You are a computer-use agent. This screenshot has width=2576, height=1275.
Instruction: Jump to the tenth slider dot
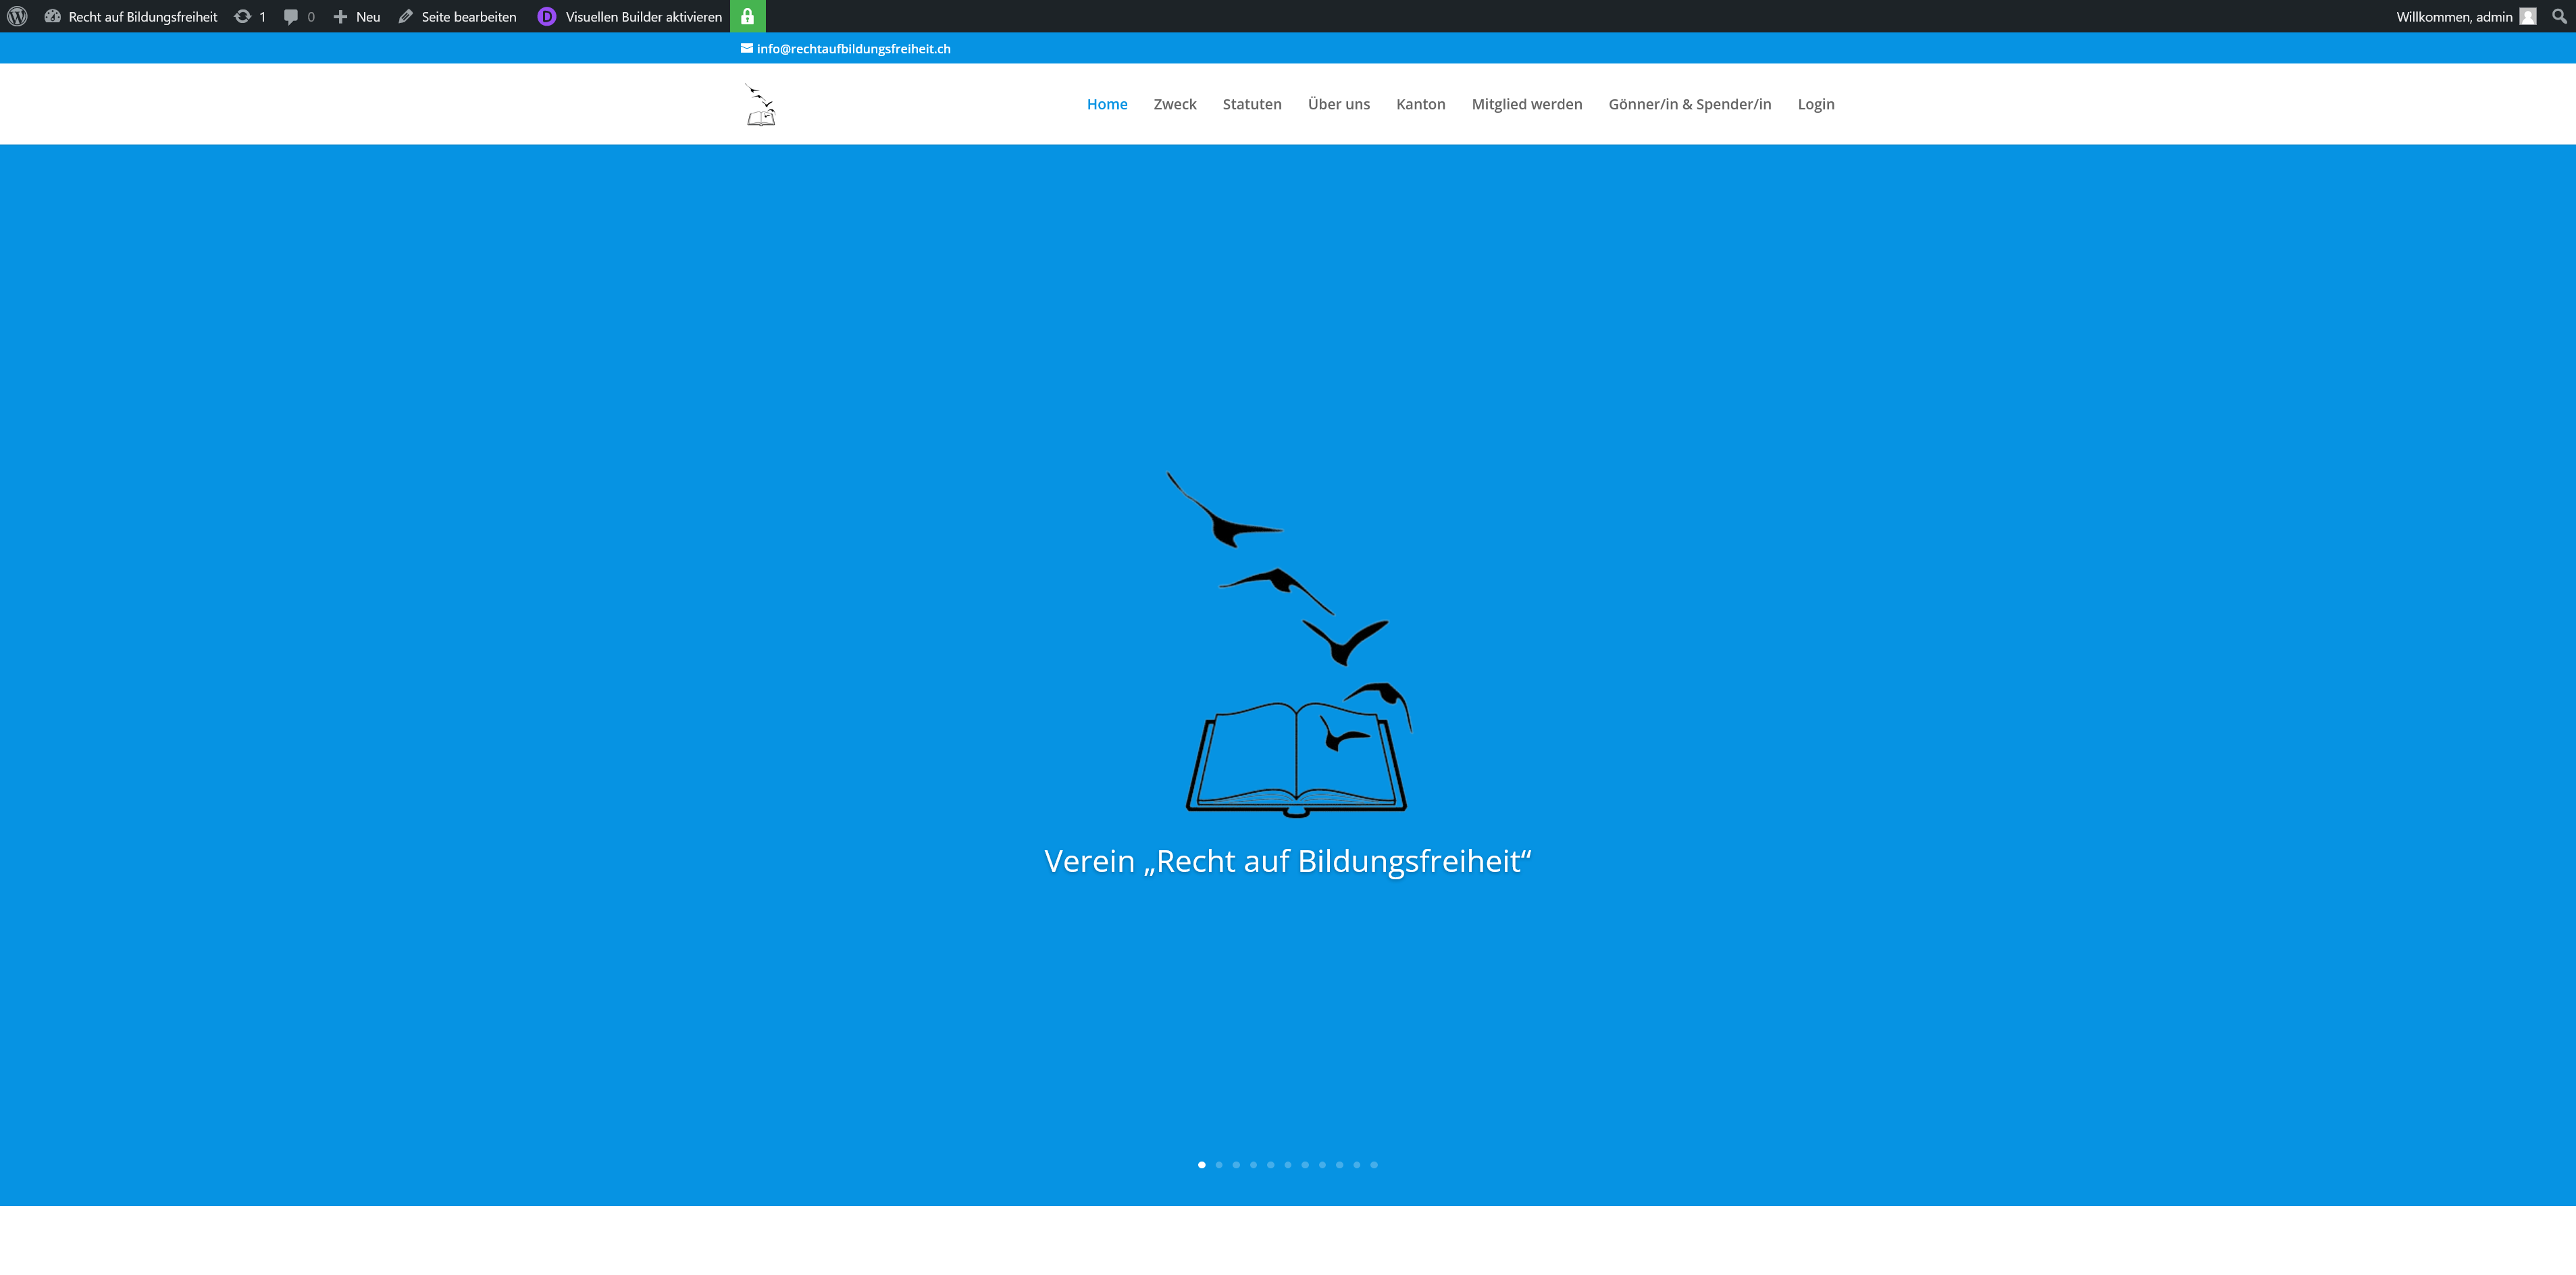1356,1165
